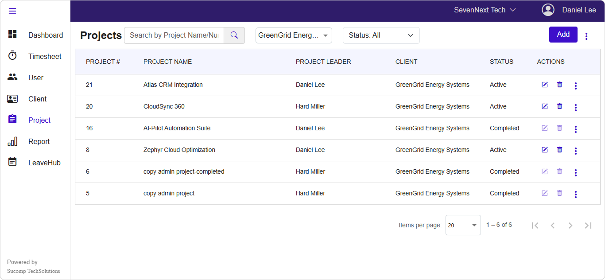This screenshot has height=280, width=605.
Task: Open more actions for AI-Pilot Automation Suite
Action: [x=575, y=129]
